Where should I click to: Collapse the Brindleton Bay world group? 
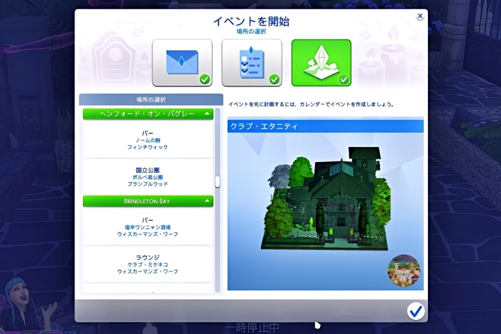148,201
